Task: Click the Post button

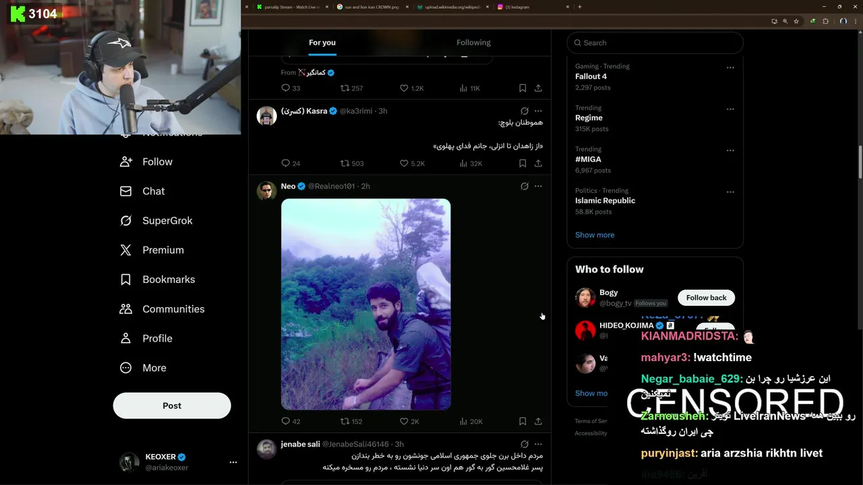Action: pos(172,406)
